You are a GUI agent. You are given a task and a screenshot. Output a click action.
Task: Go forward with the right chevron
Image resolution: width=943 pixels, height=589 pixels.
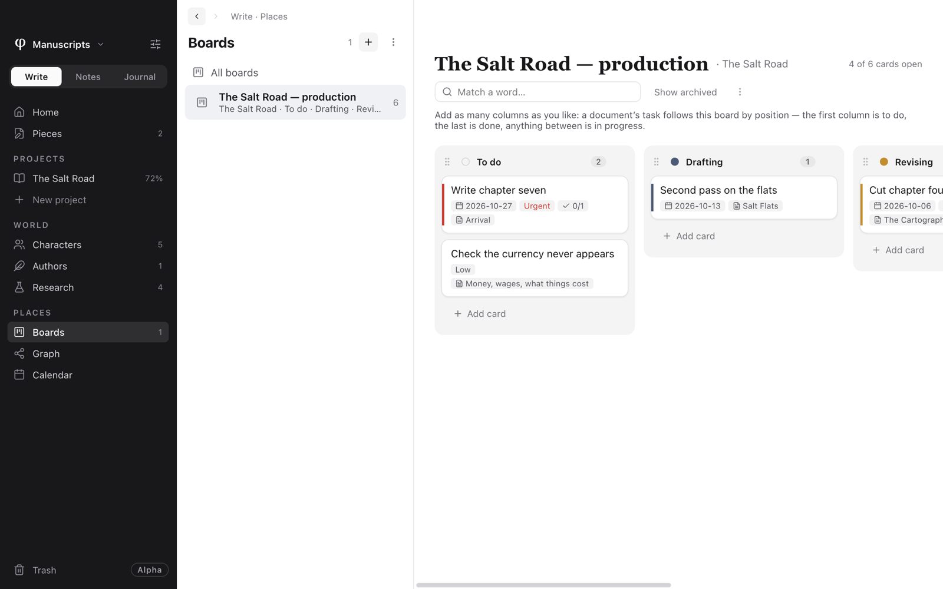(x=216, y=16)
